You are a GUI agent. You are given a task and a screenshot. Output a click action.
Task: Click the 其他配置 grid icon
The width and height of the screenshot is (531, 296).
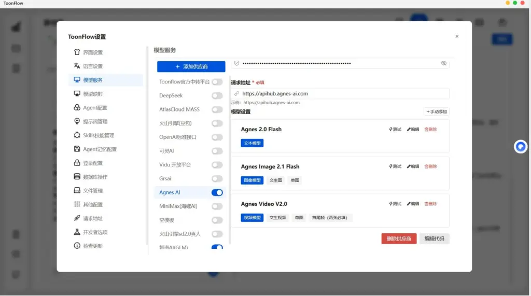coord(77,204)
